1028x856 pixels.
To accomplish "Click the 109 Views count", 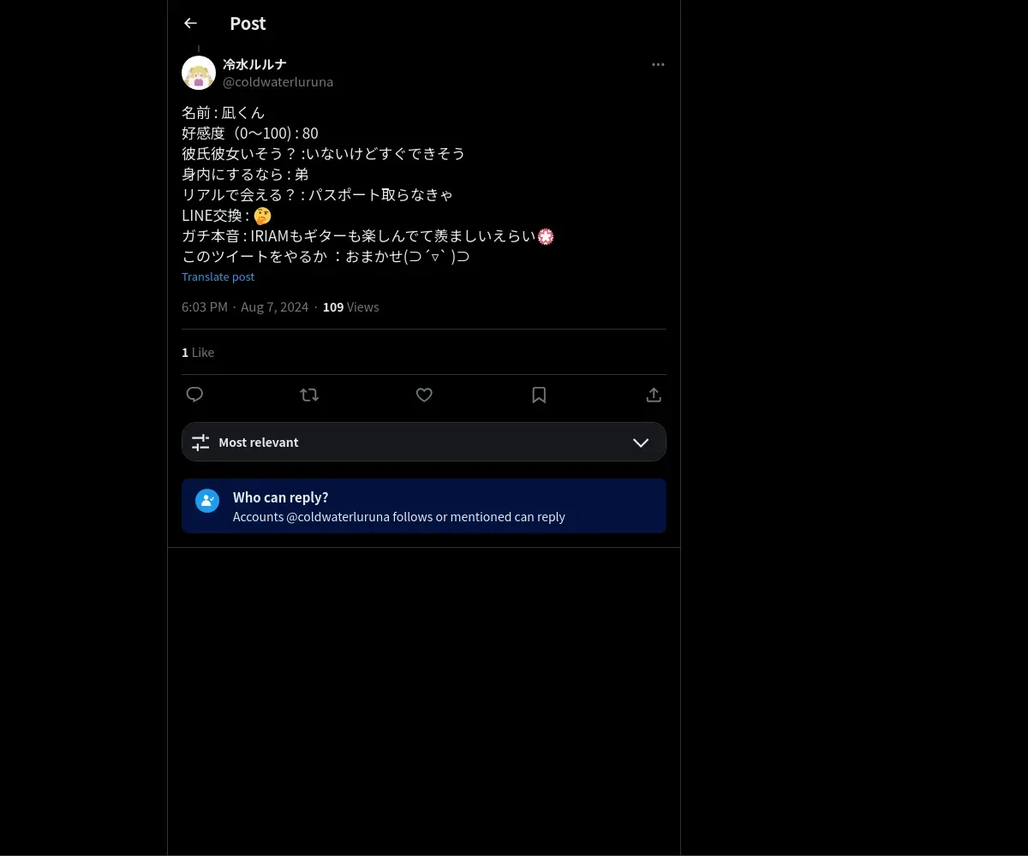I will coord(351,307).
